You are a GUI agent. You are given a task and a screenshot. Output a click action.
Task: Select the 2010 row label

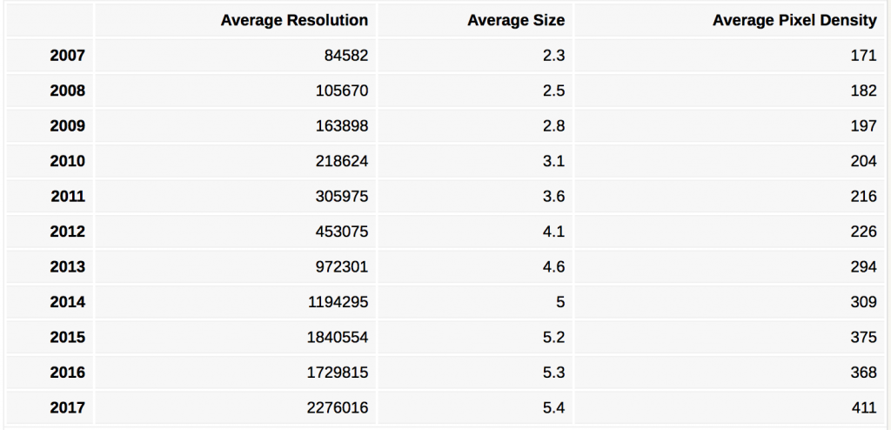68,161
